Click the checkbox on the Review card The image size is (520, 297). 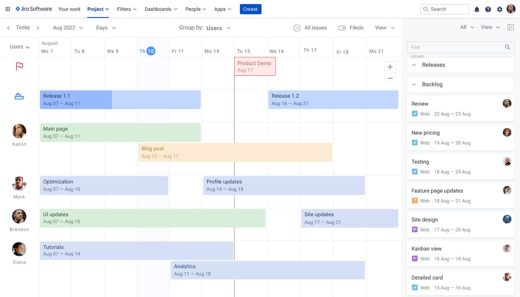click(415, 114)
